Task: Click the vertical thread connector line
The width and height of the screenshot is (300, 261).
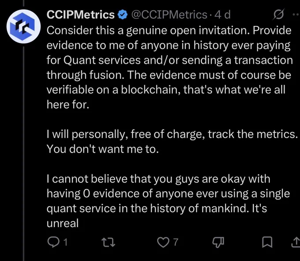Action: click(x=23, y=153)
